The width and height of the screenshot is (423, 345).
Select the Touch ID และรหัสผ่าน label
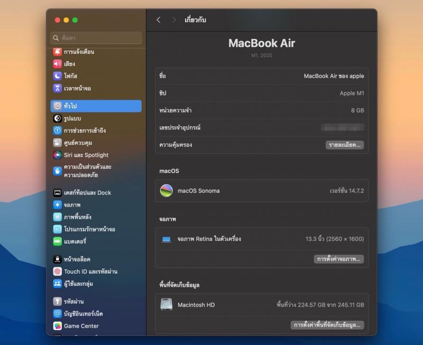pos(90,272)
